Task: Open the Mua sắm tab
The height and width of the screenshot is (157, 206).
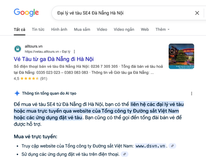Action: 82,29
